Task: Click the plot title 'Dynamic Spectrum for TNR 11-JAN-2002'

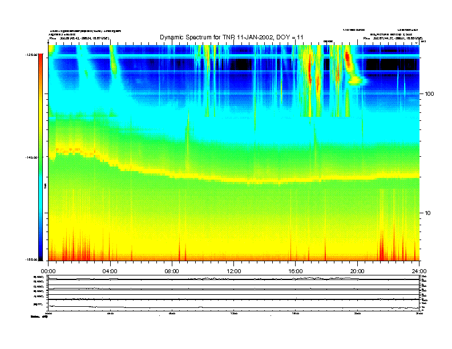Action: click(x=232, y=37)
